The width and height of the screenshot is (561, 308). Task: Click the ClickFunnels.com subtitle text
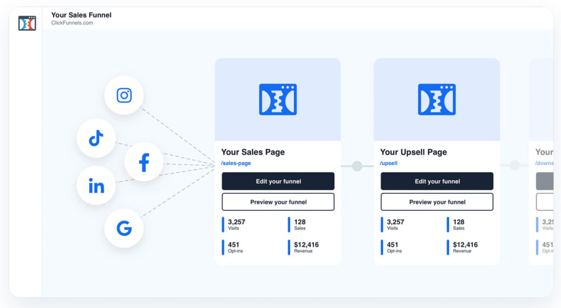(x=72, y=23)
